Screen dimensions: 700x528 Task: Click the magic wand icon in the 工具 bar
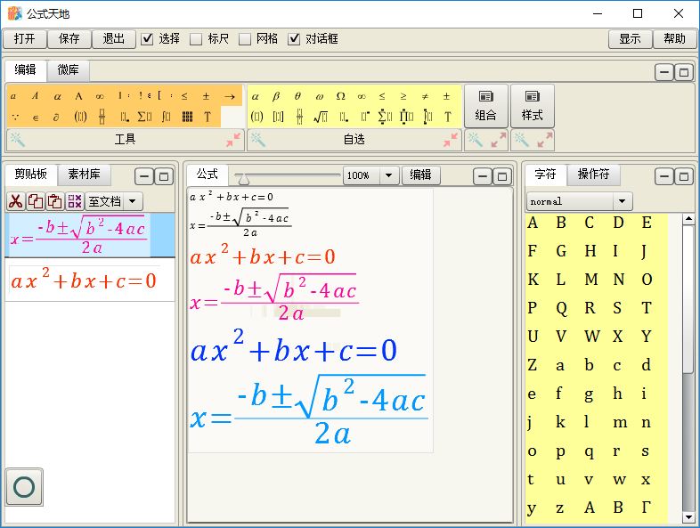(18, 140)
